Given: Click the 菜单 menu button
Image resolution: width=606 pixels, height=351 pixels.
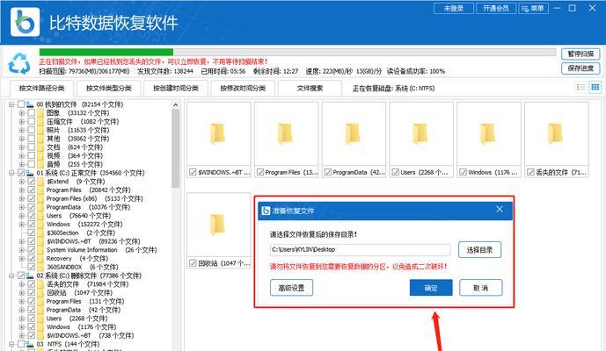Looking at the screenshot, I should tap(533, 8).
